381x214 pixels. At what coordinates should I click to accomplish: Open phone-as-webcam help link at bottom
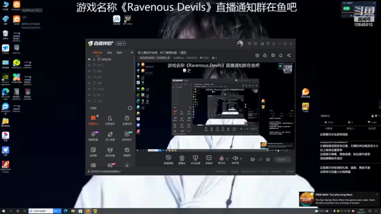(x=106, y=172)
